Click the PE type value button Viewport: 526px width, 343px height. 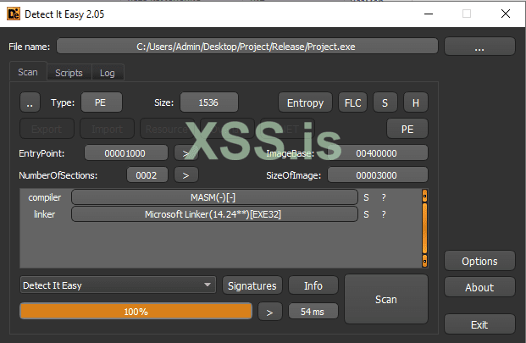(102, 102)
